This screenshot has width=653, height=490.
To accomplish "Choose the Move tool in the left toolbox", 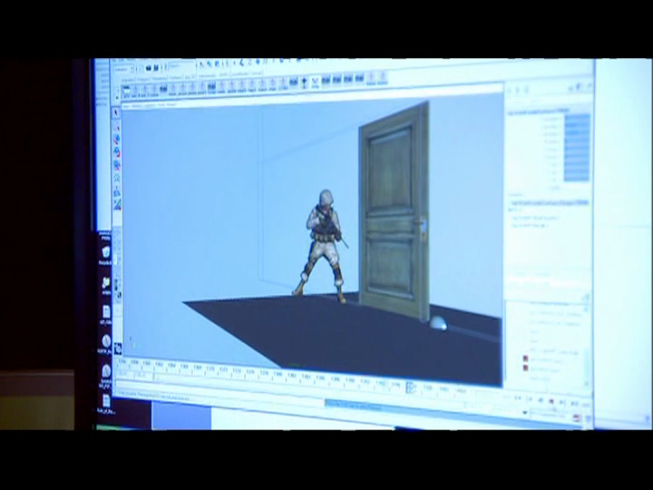I will tap(117, 139).
